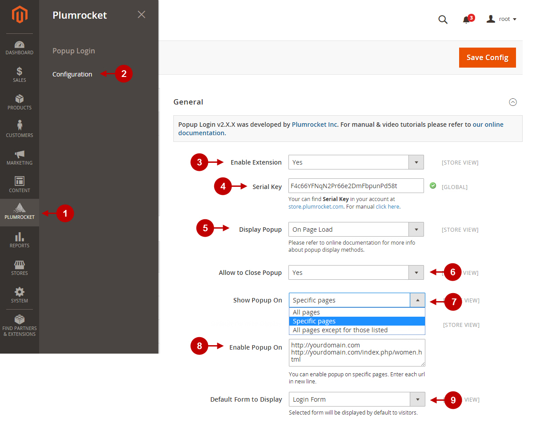Open the Stores sidebar menu
Image resolution: width=536 pixels, height=423 pixels.
pyautogui.click(x=20, y=268)
